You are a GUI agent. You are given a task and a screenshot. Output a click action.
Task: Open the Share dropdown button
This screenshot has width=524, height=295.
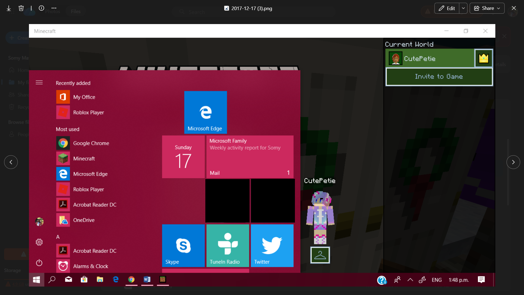[487, 8]
